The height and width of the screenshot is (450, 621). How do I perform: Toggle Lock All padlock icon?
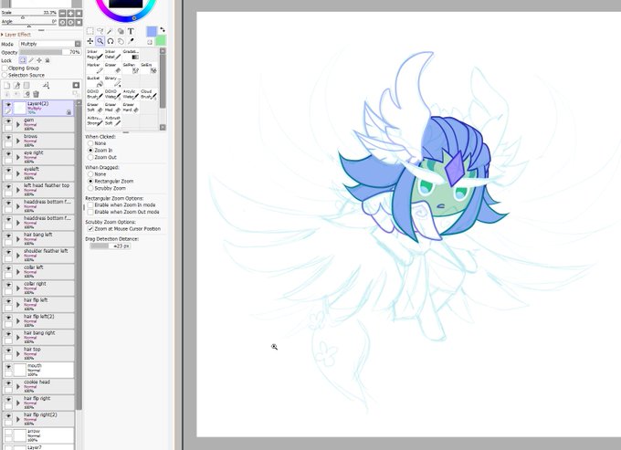47,60
